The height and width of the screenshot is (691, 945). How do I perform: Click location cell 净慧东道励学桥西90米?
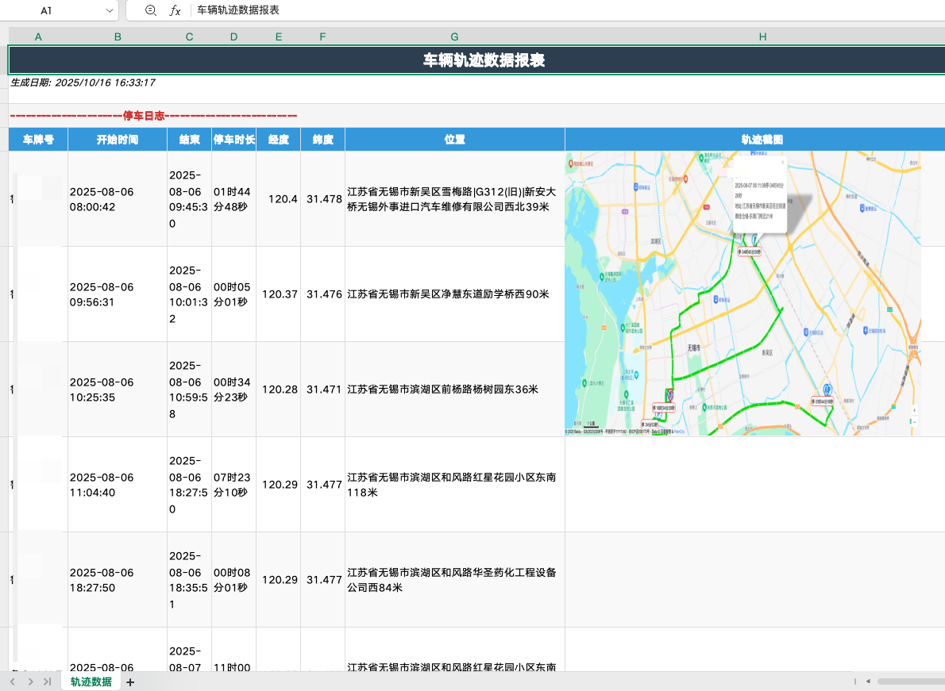[x=454, y=294]
